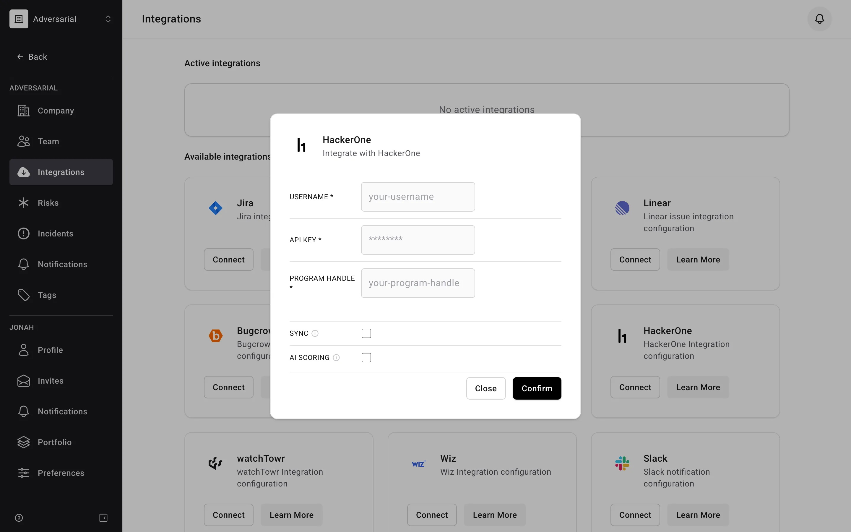Connect the Slack integration
The height and width of the screenshot is (532, 851).
pos(635,515)
